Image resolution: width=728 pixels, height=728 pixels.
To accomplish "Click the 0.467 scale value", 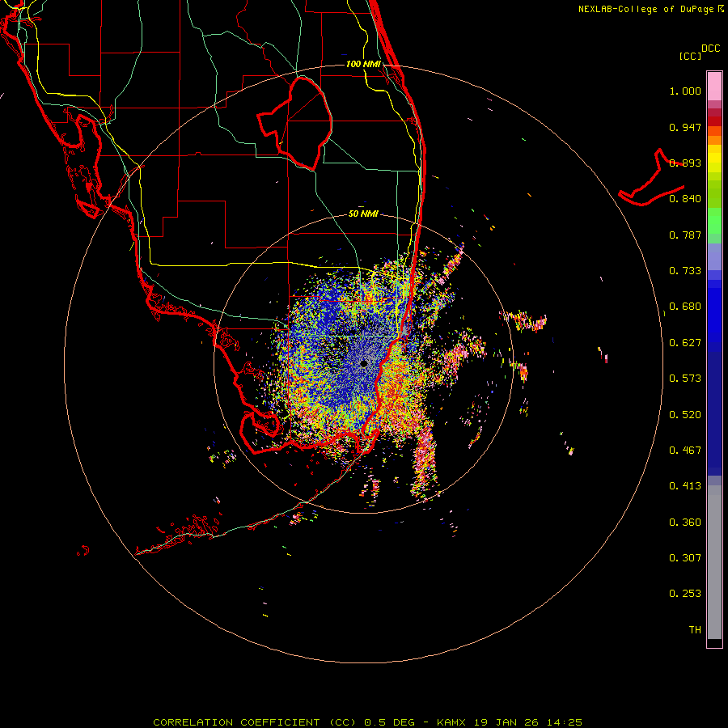I will click(x=685, y=451).
